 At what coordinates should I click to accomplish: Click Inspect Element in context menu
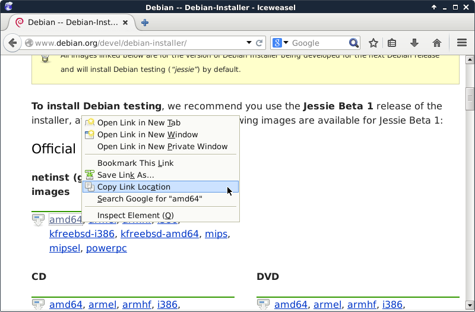pos(135,215)
